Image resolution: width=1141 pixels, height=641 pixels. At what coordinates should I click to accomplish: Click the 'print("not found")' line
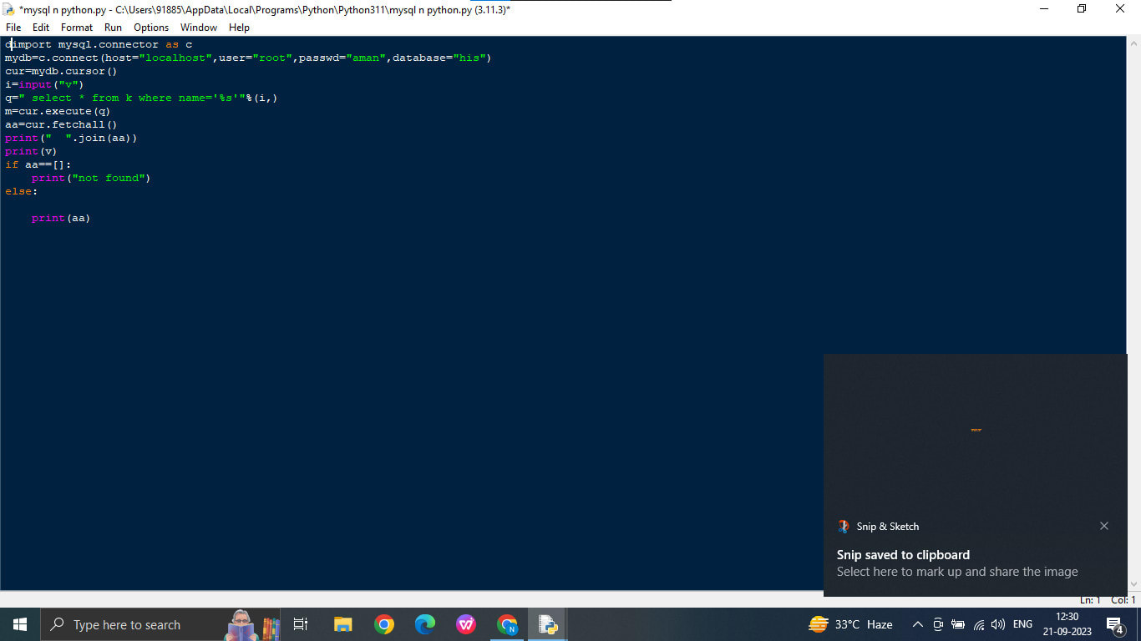(x=91, y=178)
